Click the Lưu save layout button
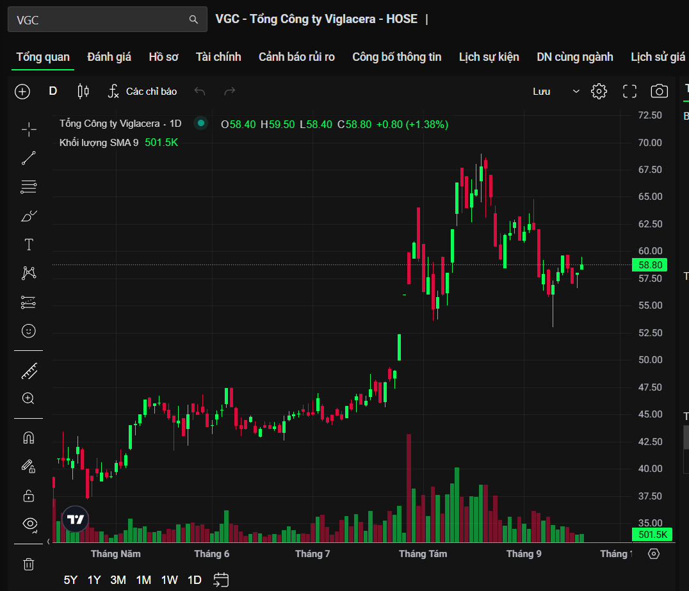Viewport: 689px width, 591px height. tap(541, 92)
